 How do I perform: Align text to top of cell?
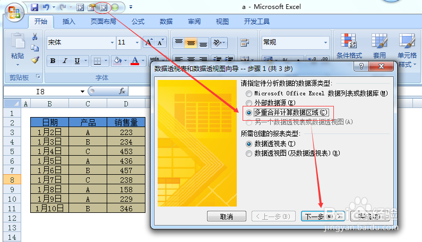point(179,42)
